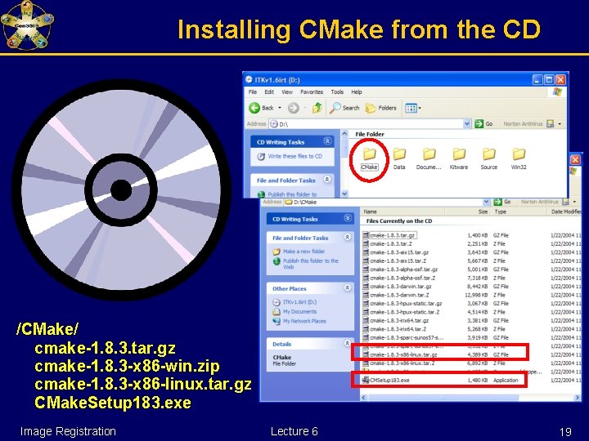This screenshot has width=589, height=441.
Task: Open the View menu
Action: coord(287,91)
